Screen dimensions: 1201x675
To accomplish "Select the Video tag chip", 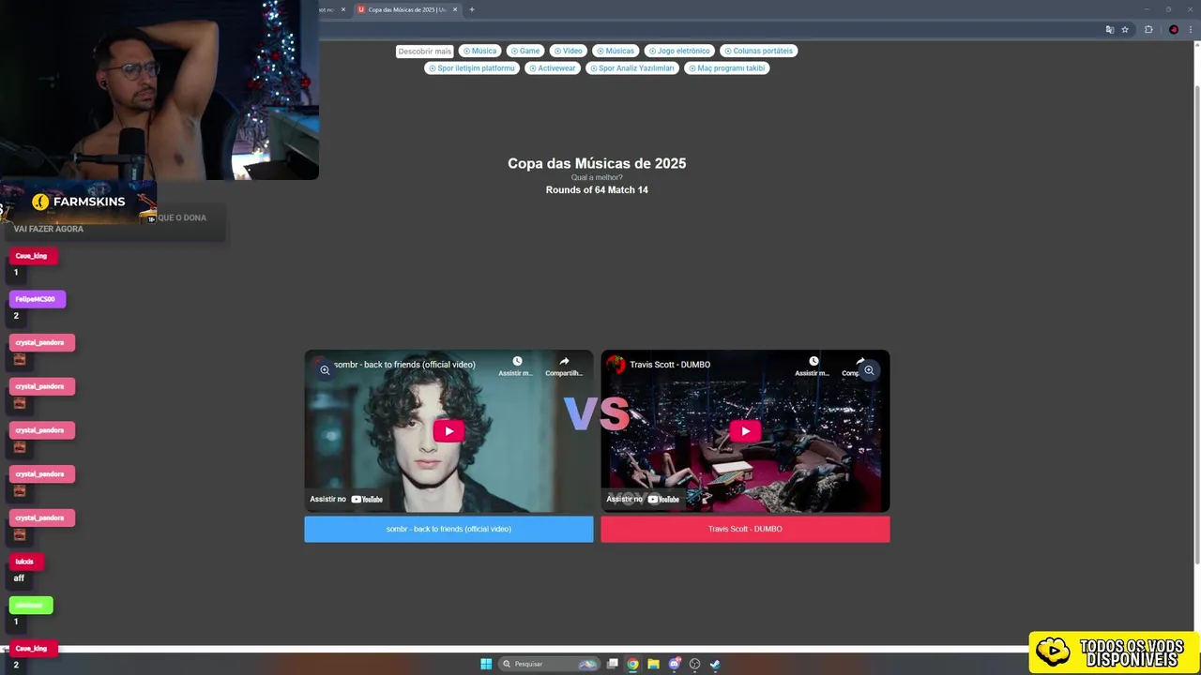I will 568,51.
